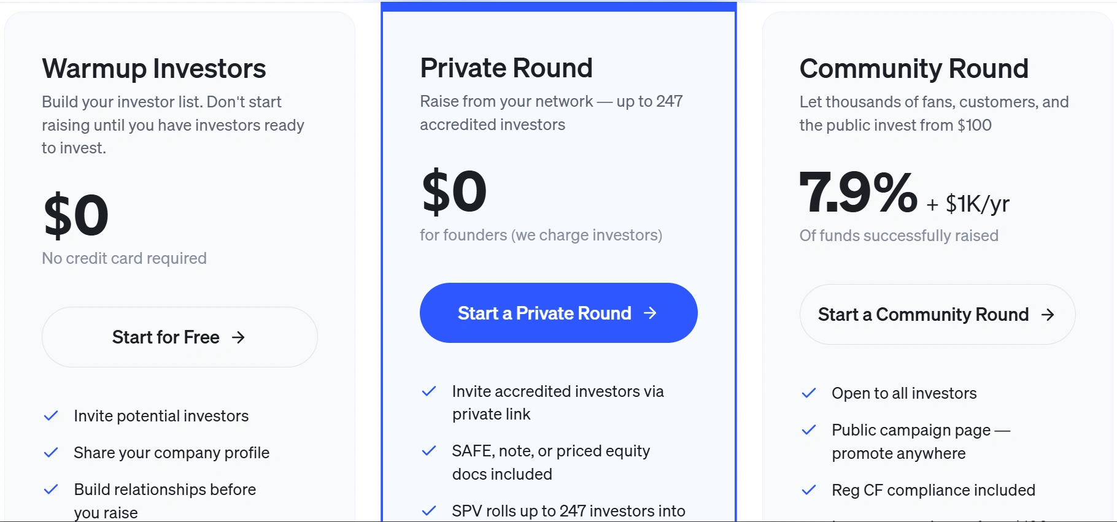Click the checkmark beside Share your company profile
Image resolution: width=1117 pixels, height=522 pixels.
(x=51, y=453)
